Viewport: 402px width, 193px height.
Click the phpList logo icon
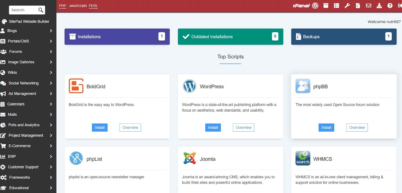(x=76, y=158)
